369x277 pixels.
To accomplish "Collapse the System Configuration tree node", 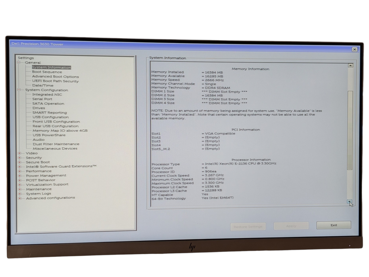I will click(x=19, y=90).
